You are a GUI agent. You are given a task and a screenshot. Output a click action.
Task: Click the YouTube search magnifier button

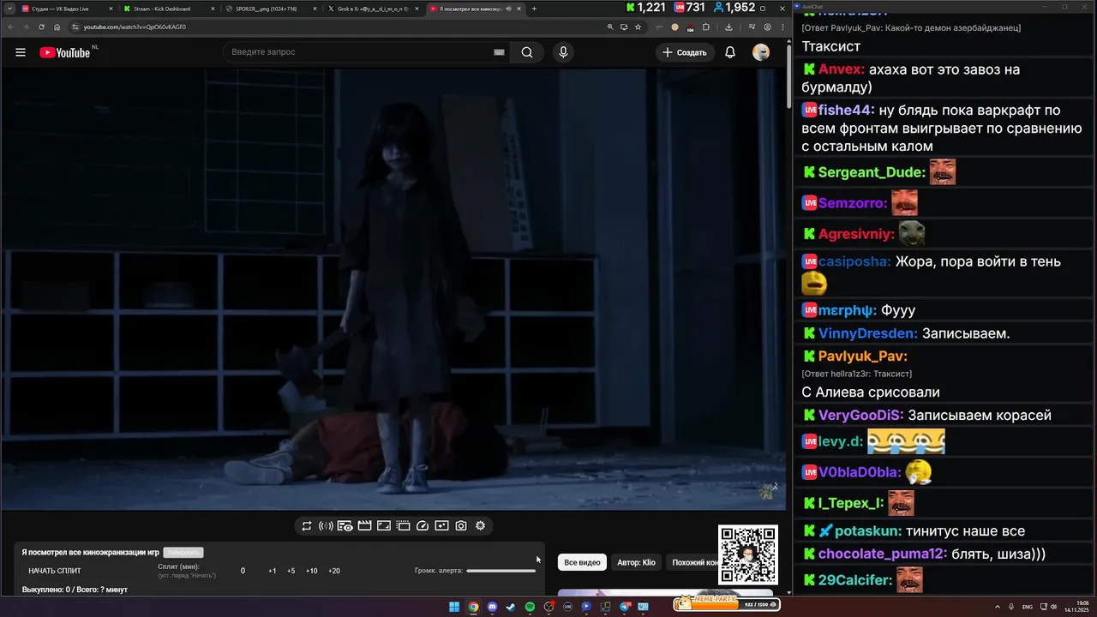(527, 52)
